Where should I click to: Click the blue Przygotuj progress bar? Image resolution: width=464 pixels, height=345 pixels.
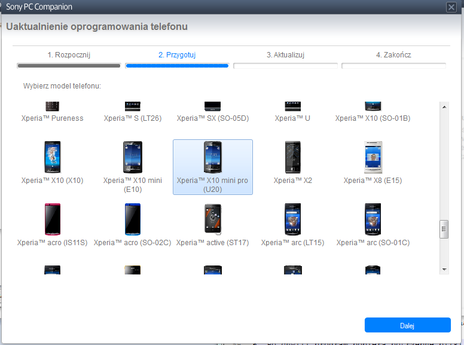[x=177, y=66]
